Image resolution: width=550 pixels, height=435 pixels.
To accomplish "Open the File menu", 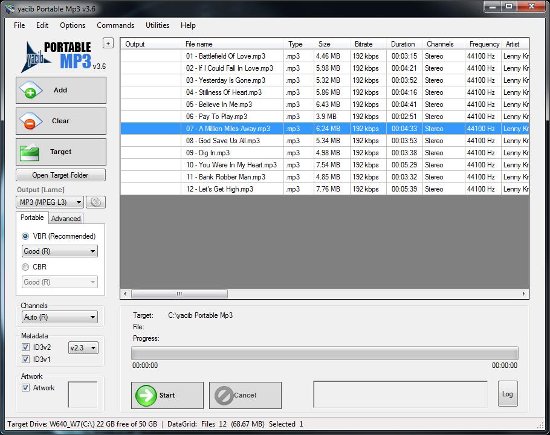I will pyautogui.click(x=19, y=25).
